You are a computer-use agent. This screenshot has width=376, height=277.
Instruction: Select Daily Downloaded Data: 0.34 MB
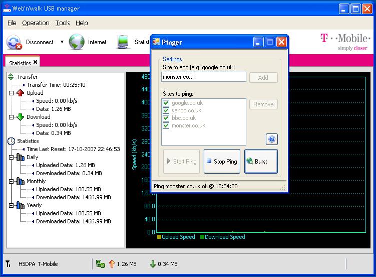point(69,173)
